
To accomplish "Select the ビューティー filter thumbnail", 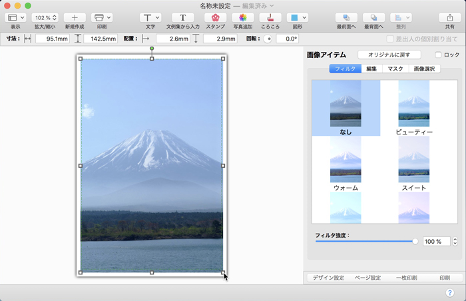I will (x=413, y=104).
